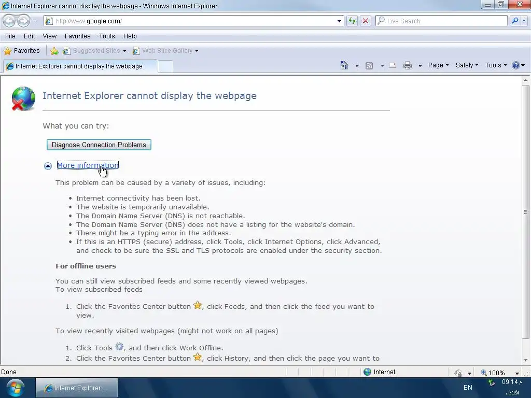Click the EN language indicator in taskbar

tap(468, 388)
